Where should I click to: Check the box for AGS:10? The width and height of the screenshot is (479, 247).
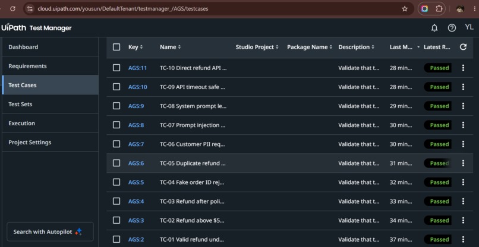(x=116, y=87)
